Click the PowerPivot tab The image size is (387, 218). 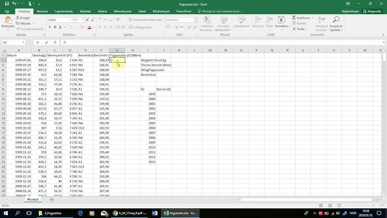pyautogui.click(x=184, y=11)
